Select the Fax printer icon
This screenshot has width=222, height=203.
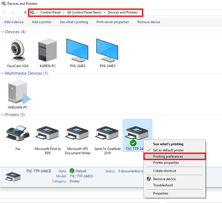pyautogui.click(x=18, y=133)
